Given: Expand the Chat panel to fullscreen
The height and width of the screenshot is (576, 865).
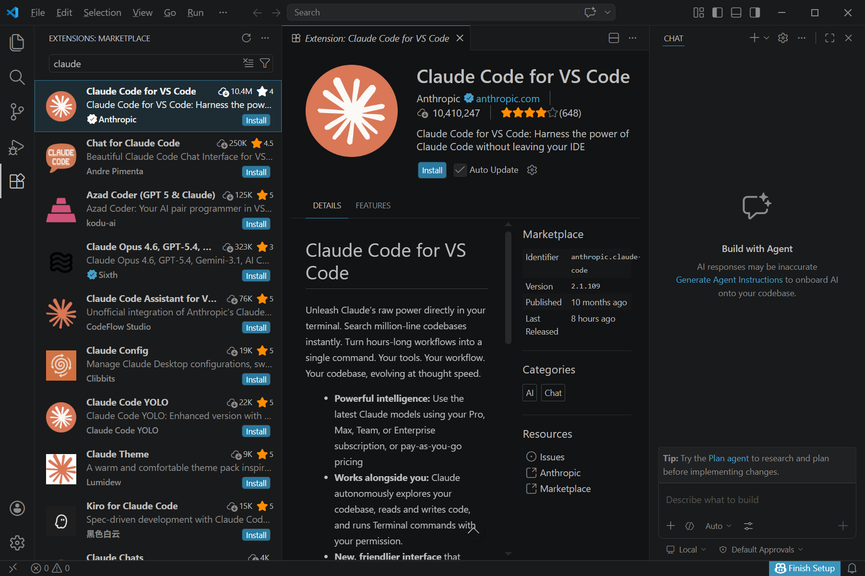Looking at the screenshot, I should pos(829,38).
